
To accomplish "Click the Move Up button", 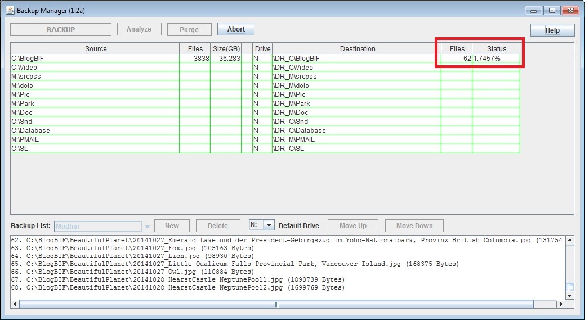I will [x=353, y=226].
